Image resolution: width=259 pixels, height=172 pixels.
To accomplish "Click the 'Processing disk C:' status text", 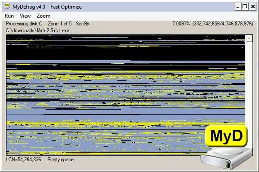I will (25, 24).
